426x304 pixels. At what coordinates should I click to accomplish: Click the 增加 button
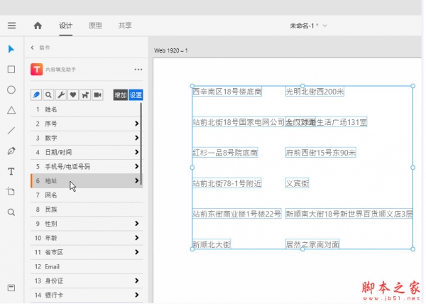pos(120,94)
